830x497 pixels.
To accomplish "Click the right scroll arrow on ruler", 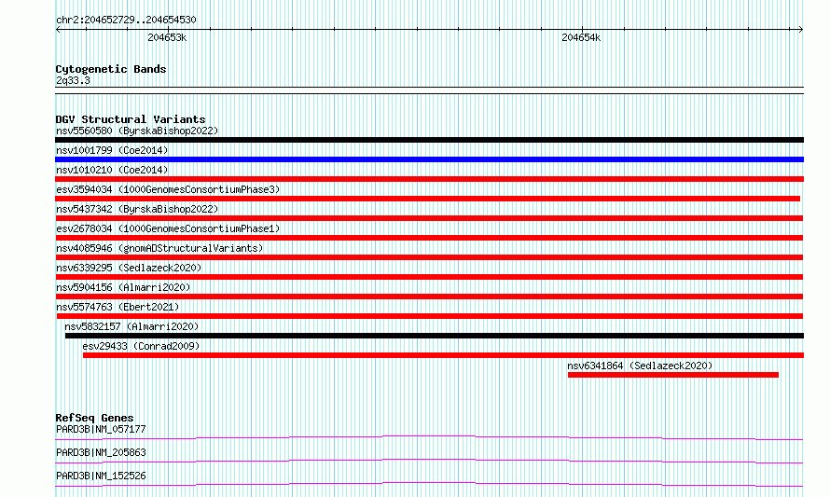I will click(800, 30).
